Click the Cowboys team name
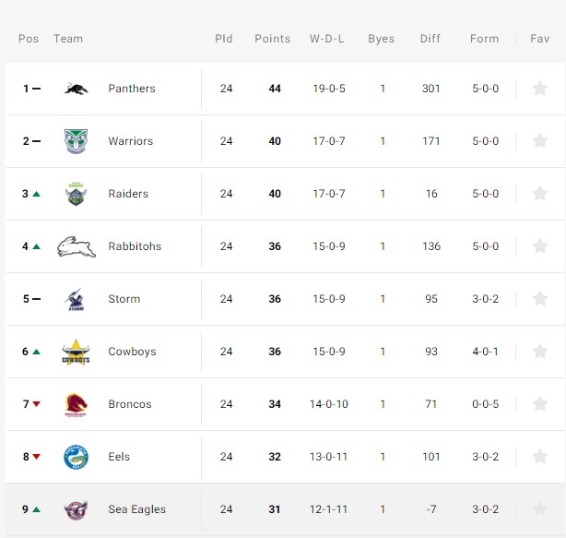 coord(132,352)
